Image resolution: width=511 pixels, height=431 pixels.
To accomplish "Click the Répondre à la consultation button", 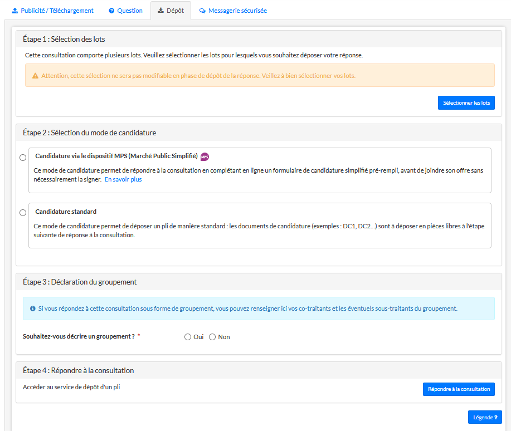I will click(x=459, y=389).
